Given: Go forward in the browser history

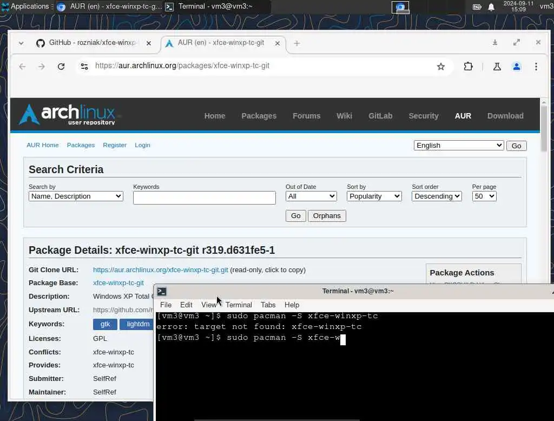Looking at the screenshot, I should (x=41, y=67).
